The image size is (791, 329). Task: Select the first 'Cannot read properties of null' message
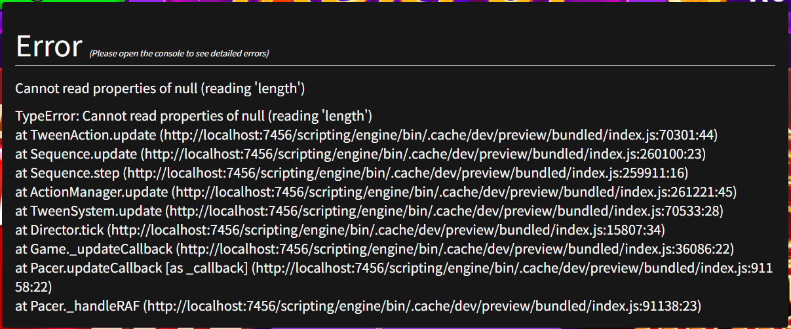[160, 88]
